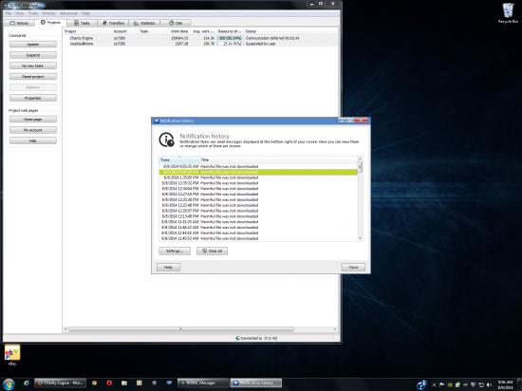This screenshot has width=522, height=391.
Task: Click the notification info icon in dialog
Action: pos(166,140)
